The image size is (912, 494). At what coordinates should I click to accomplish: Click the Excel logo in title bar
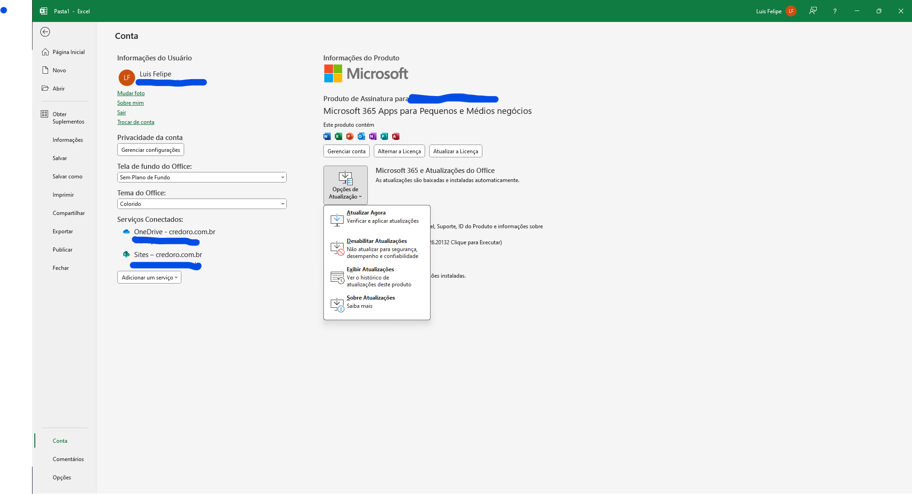[44, 11]
